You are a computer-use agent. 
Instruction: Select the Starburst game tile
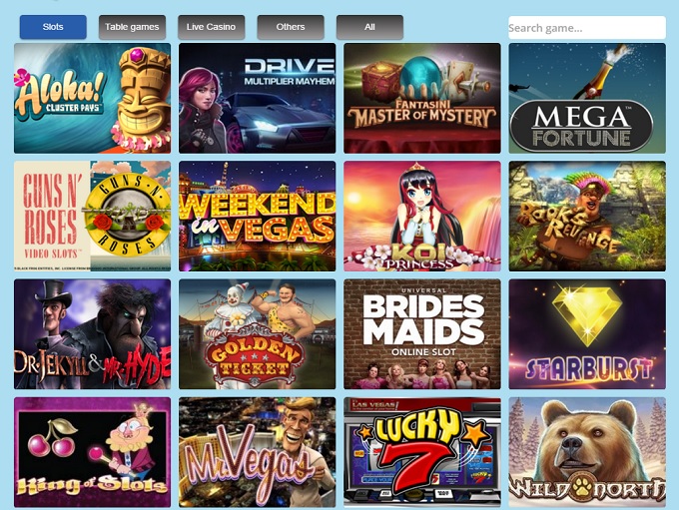coord(587,334)
